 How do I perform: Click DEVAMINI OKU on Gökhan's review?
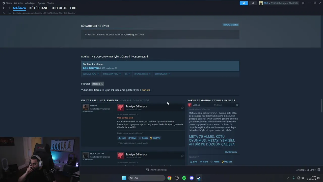[x=231, y=152]
